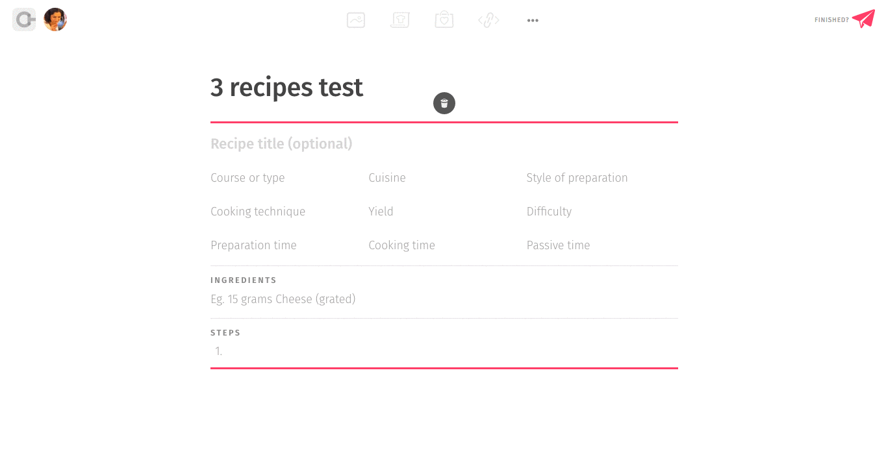Screen dimensions: 886x453
Task: Delete the recipe block using trash icon
Action: (x=444, y=103)
